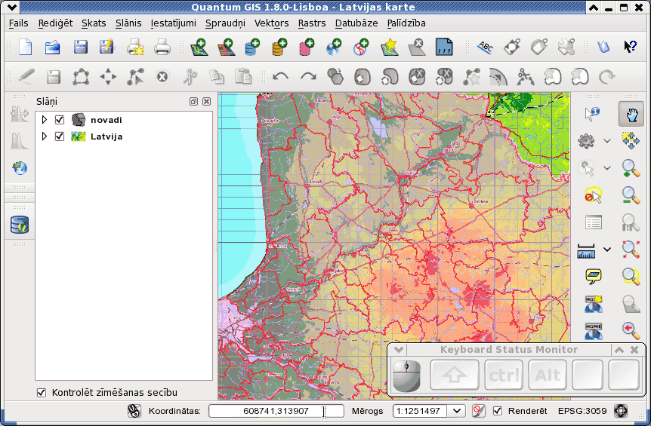The image size is (651, 426).
Task: Remove layer icon with x mark
Action: click(x=417, y=47)
